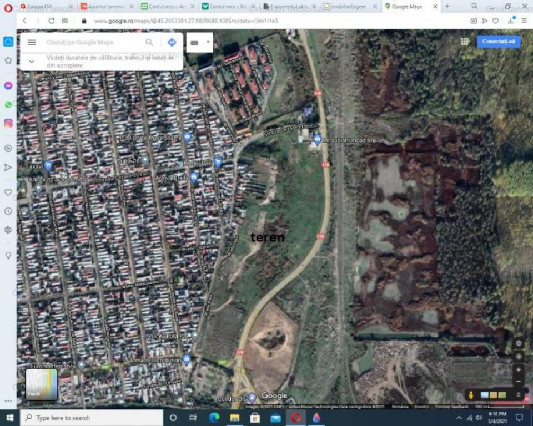
Task: Open the keyboard input tools dropdown arrow
Action: 208,42
